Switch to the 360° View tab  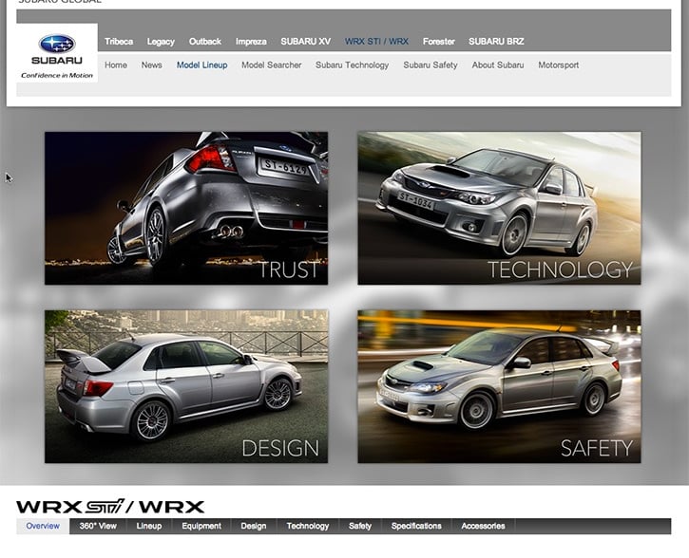(98, 526)
